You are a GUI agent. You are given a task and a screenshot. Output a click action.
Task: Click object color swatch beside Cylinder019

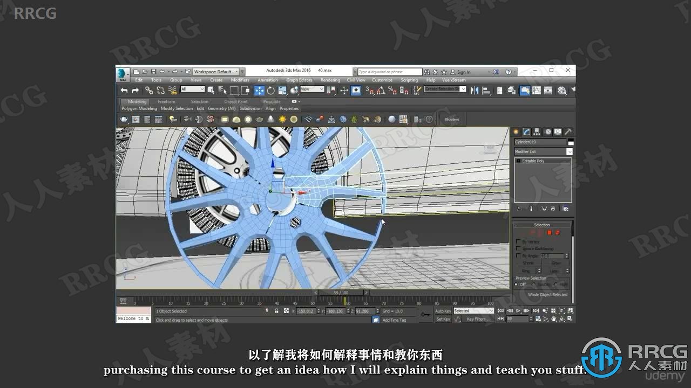(x=571, y=142)
